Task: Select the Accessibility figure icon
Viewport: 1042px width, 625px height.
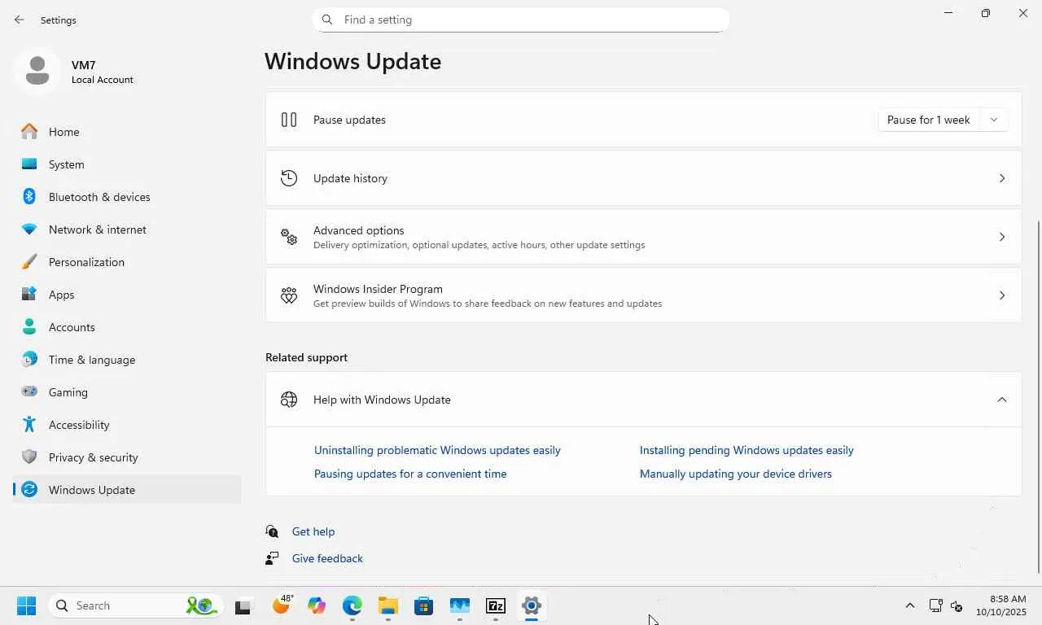Action: tap(29, 425)
